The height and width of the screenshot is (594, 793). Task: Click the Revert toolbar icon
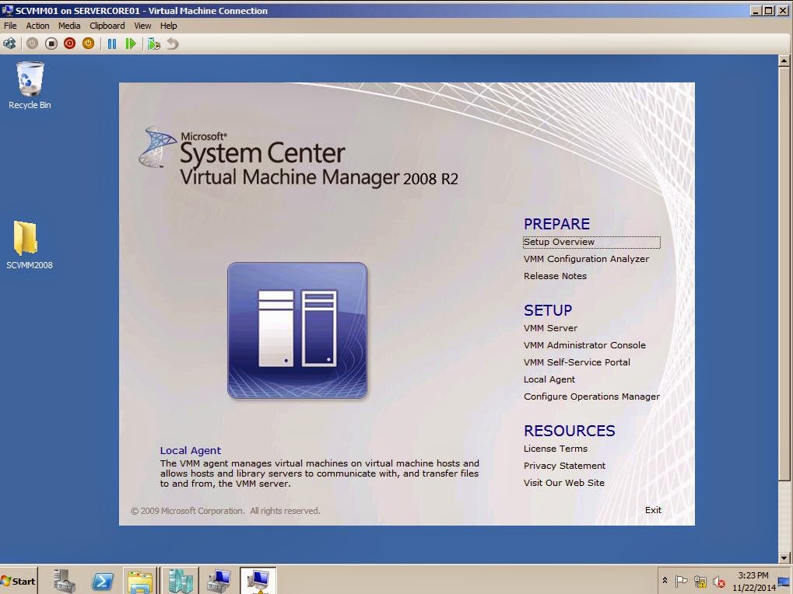pos(173,44)
